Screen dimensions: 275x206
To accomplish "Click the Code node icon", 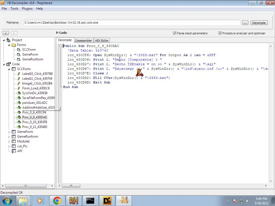I will tap(8, 64).
